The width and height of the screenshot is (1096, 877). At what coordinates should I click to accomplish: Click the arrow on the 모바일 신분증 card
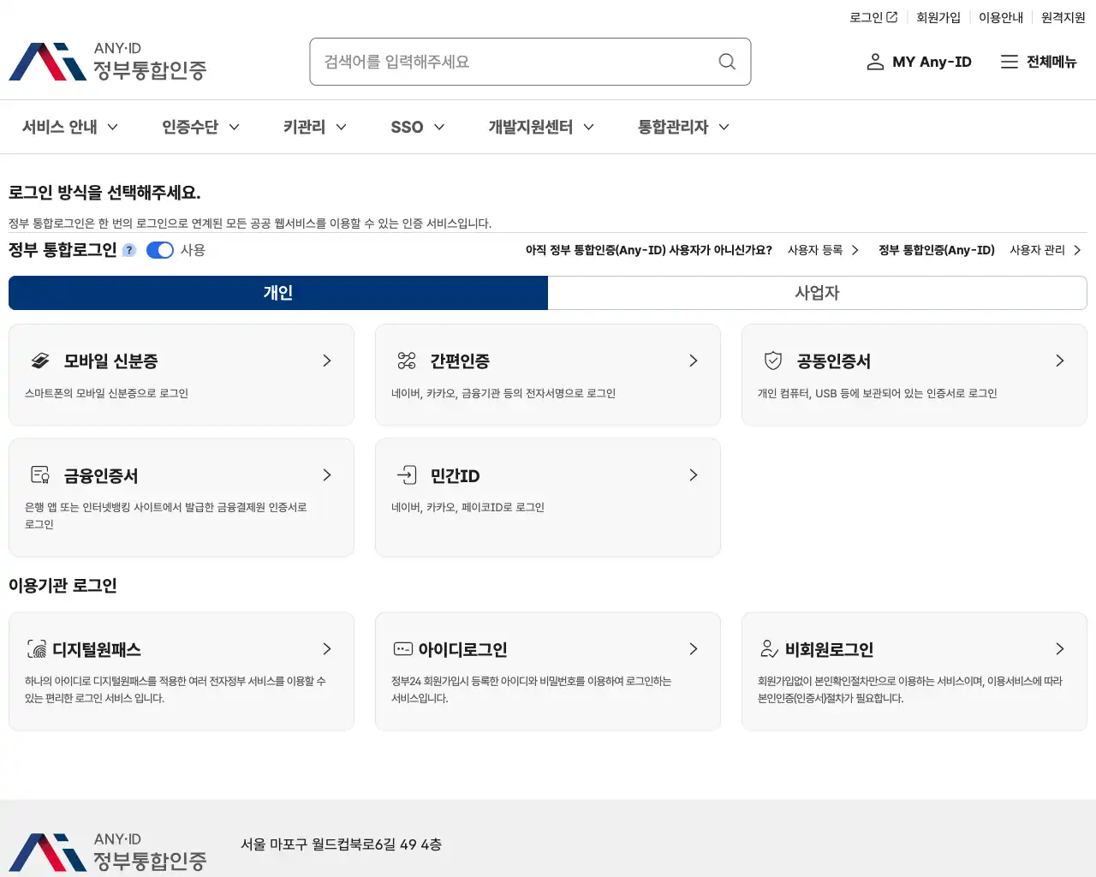pos(327,361)
